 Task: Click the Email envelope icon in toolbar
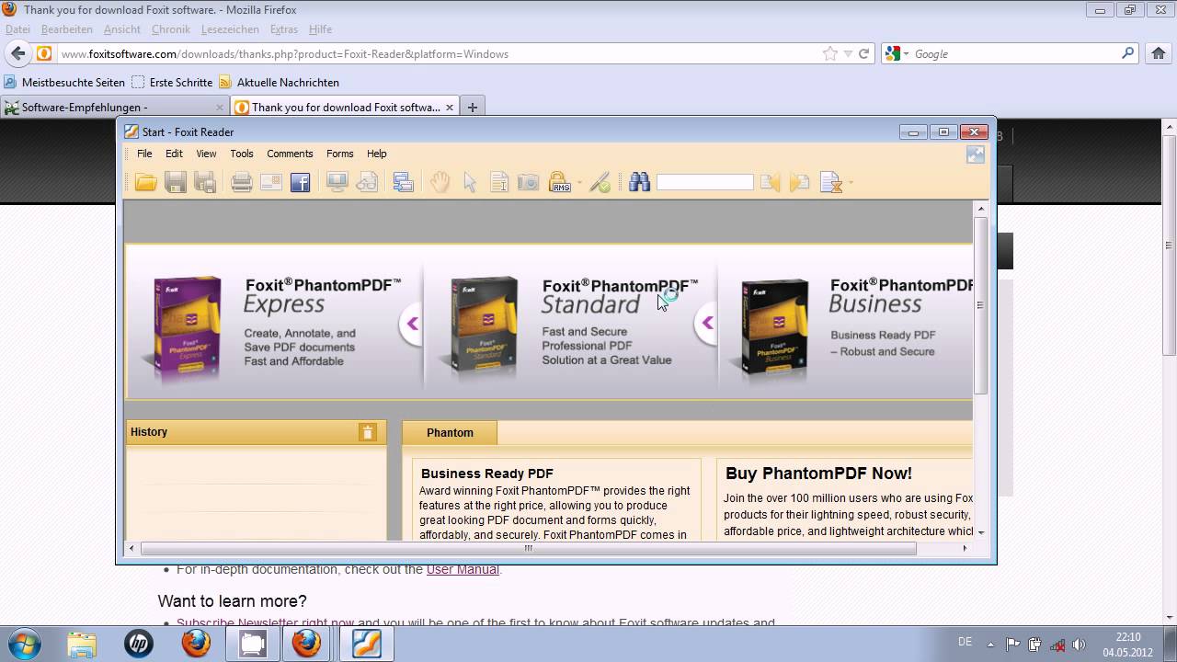pyautogui.click(x=271, y=182)
